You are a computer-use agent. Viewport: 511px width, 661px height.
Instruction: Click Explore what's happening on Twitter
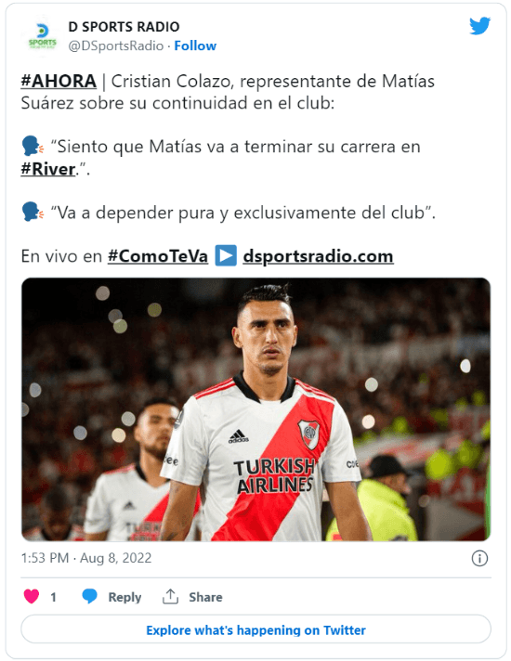pyautogui.click(x=255, y=629)
